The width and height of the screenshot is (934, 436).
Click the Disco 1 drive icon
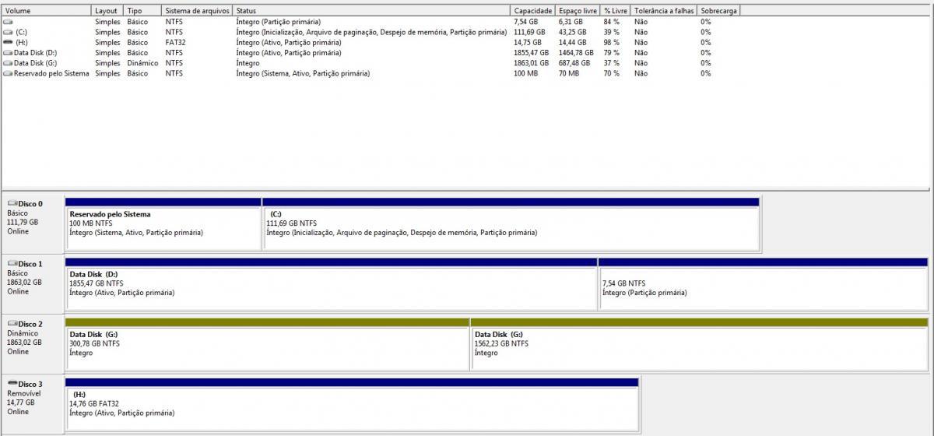[12, 264]
